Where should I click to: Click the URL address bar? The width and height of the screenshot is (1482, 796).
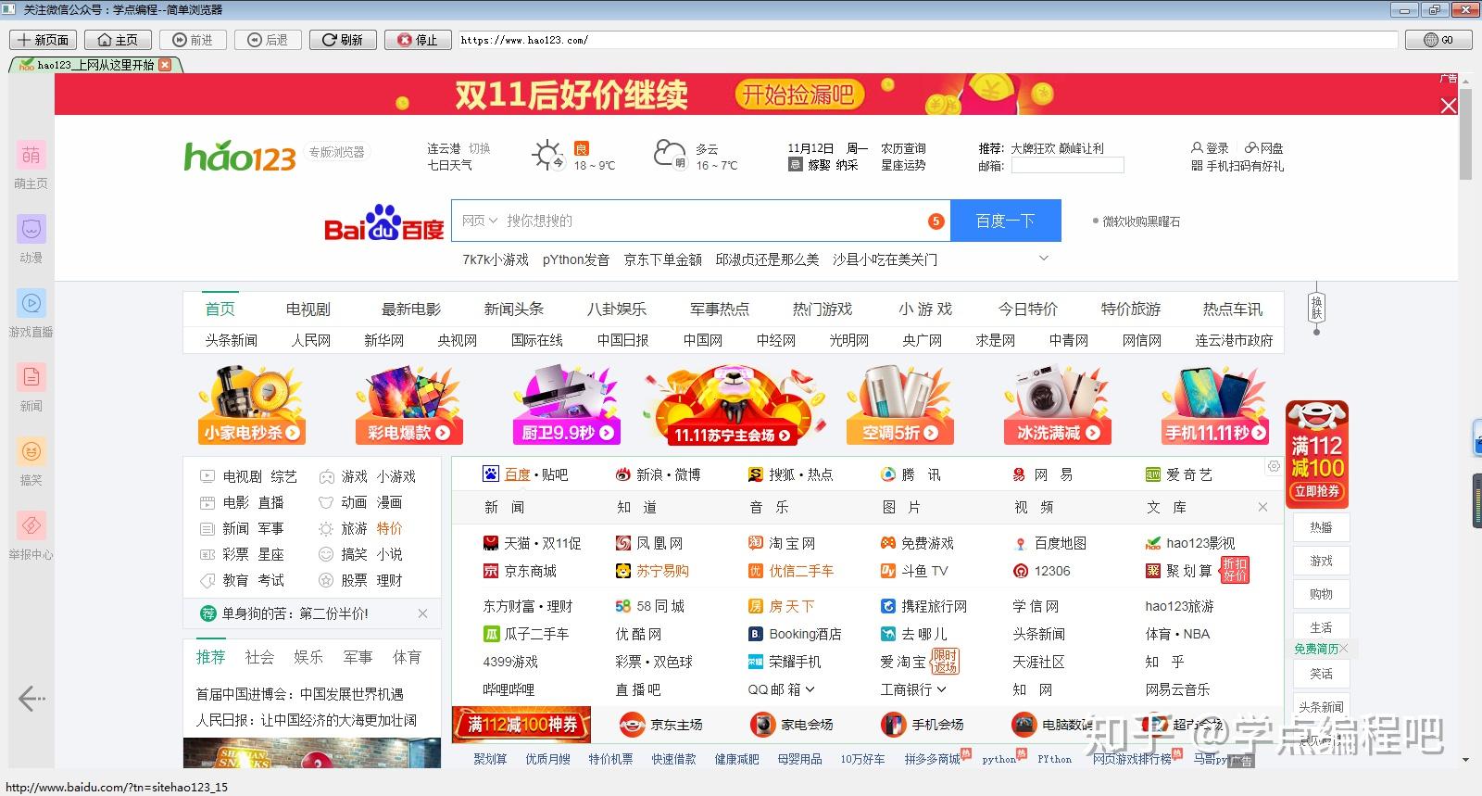927,40
